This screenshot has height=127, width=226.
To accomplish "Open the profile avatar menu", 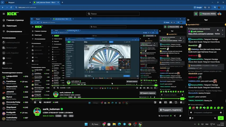I will 219,14.
